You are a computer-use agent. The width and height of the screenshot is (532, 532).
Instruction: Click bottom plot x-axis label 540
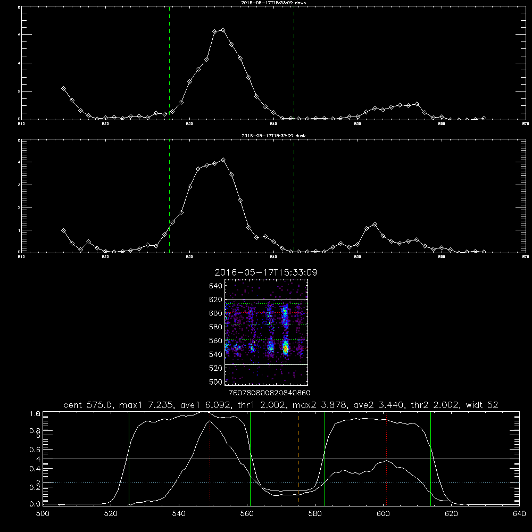(179, 514)
